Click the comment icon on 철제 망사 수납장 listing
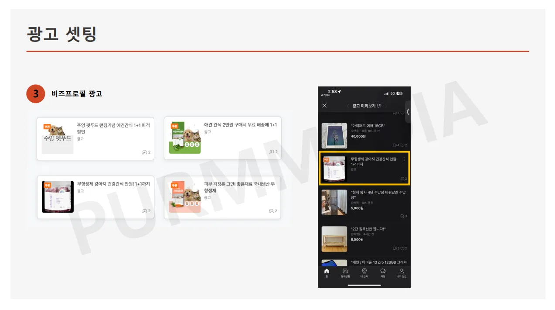 click(x=402, y=216)
